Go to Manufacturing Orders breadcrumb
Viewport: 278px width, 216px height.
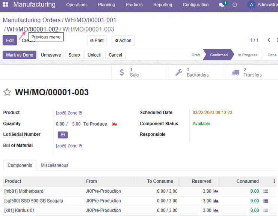32,20
